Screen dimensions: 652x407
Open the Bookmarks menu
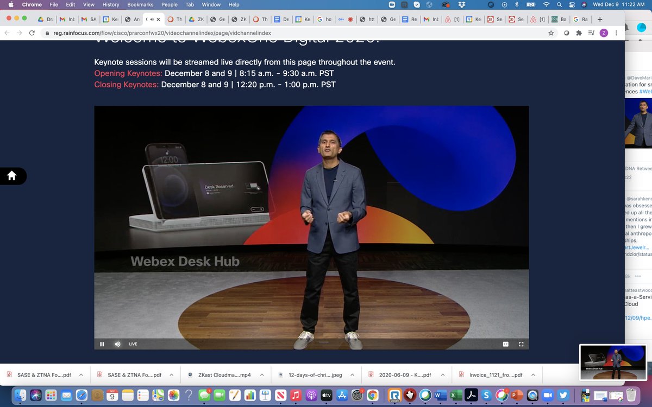coord(140,4)
